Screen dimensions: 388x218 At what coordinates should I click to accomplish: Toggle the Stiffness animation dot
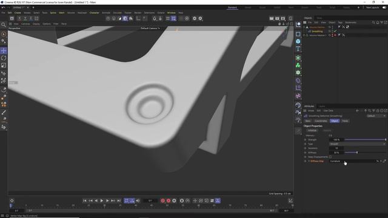[x=305, y=153]
